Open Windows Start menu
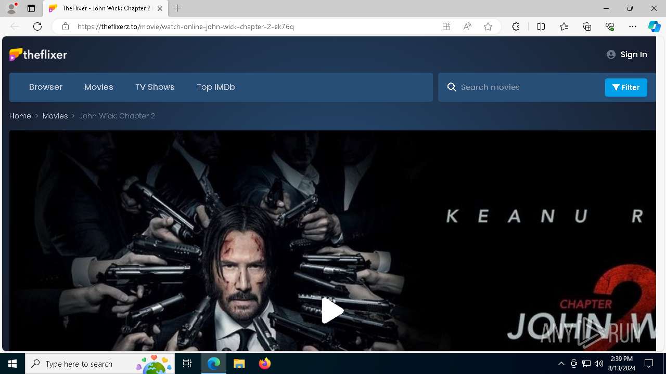This screenshot has width=666, height=374. pos(12,364)
